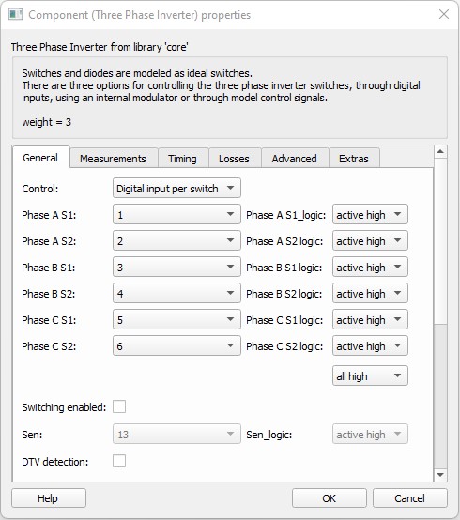This screenshot has height=520, width=460.
Task: Open Help for this component
Action: [49, 498]
